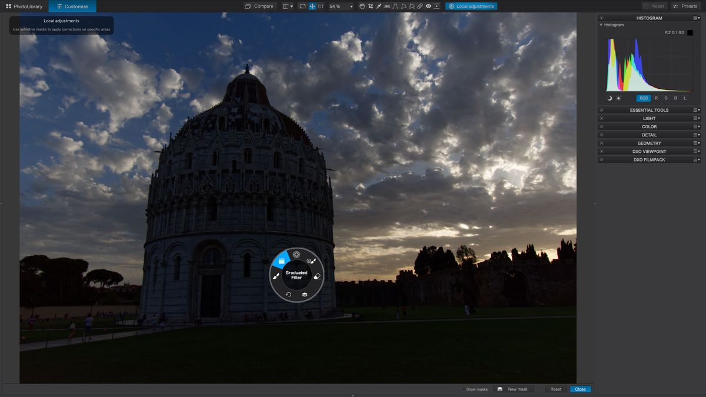
Task: Click the move/pan arrows icon
Action: pyautogui.click(x=312, y=6)
